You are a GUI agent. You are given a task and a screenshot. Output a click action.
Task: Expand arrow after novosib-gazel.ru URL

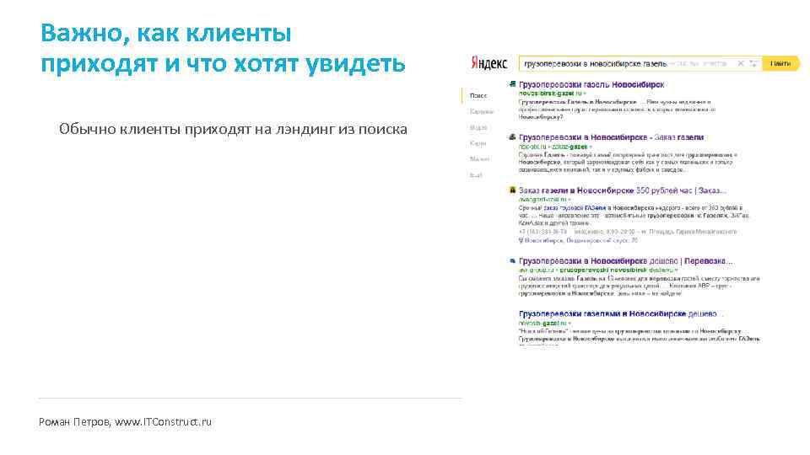click(570, 324)
